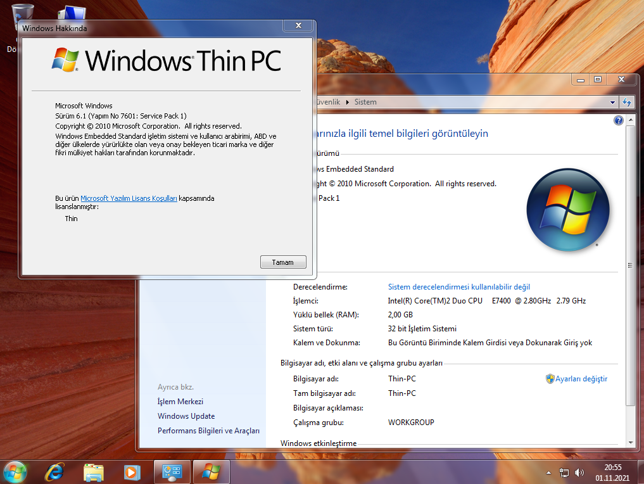Click the Bilgisayar adı value Thin-PC
This screenshot has height=484, width=644.
[402, 379]
